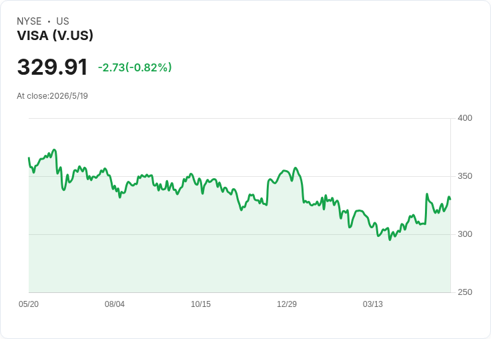The width and height of the screenshot is (491, 339).
Task: Click the 400 y-axis label
Action: [x=465, y=118]
